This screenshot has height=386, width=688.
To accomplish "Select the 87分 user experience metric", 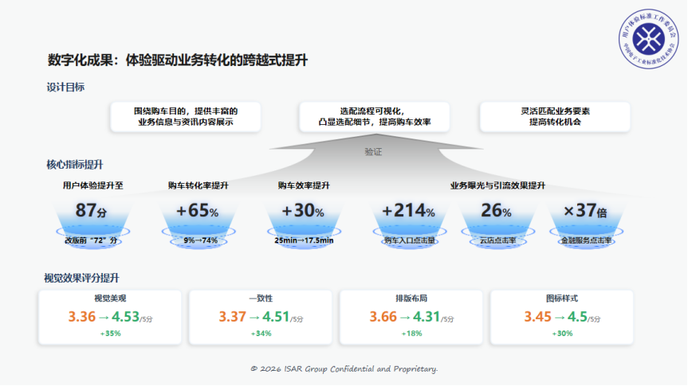I will [x=91, y=212].
